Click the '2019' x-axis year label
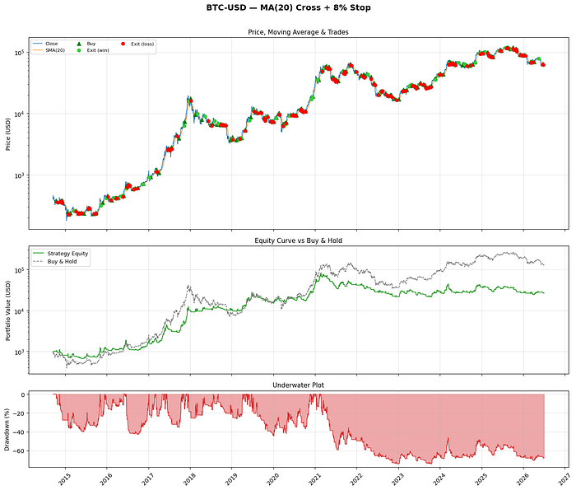Image resolution: width=576 pixels, height=490 pixels. pyautogui.click(x=231, y=479)
